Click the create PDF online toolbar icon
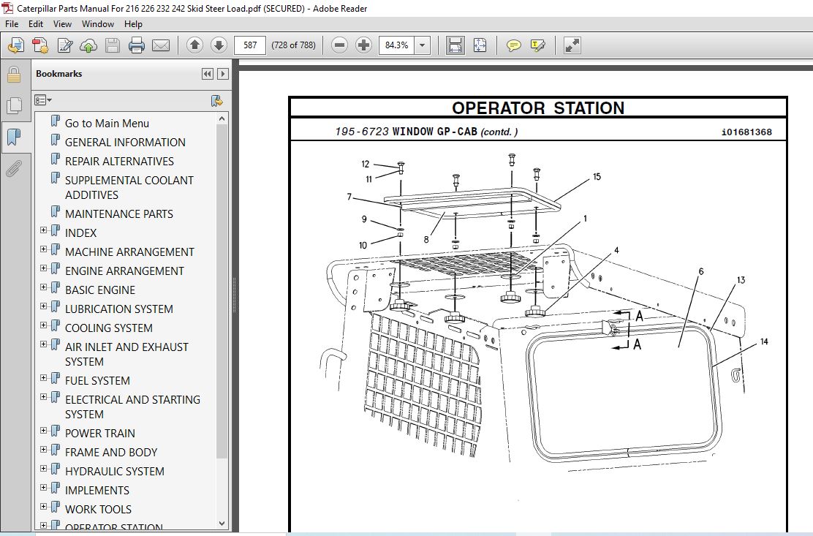The image size is (813, 536). click(16, 45)
